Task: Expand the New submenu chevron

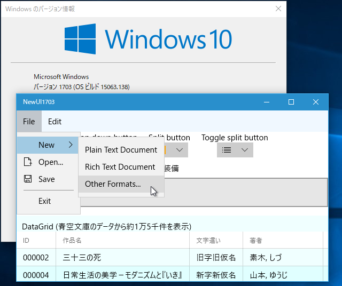Action: click(x=71, y=145)
